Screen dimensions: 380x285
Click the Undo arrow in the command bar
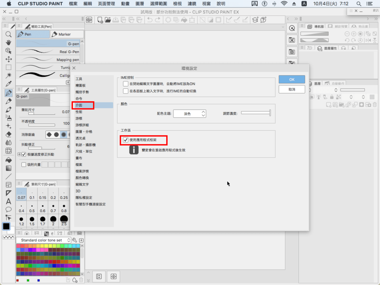tap(150, 20)
